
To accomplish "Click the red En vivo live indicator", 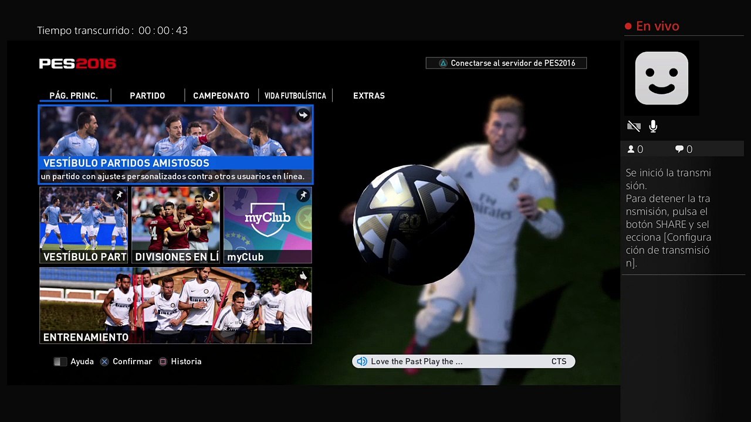I will pos(652,26).
